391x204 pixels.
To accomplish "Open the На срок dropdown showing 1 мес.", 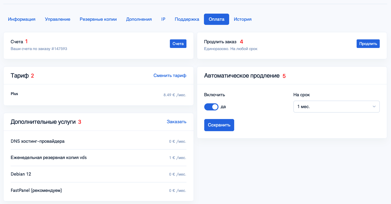I will point(336,107).
